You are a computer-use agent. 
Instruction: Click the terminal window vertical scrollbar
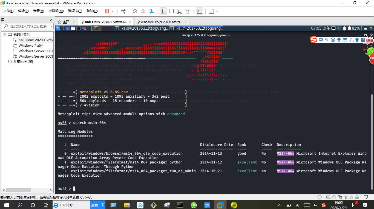pos(372,142)
